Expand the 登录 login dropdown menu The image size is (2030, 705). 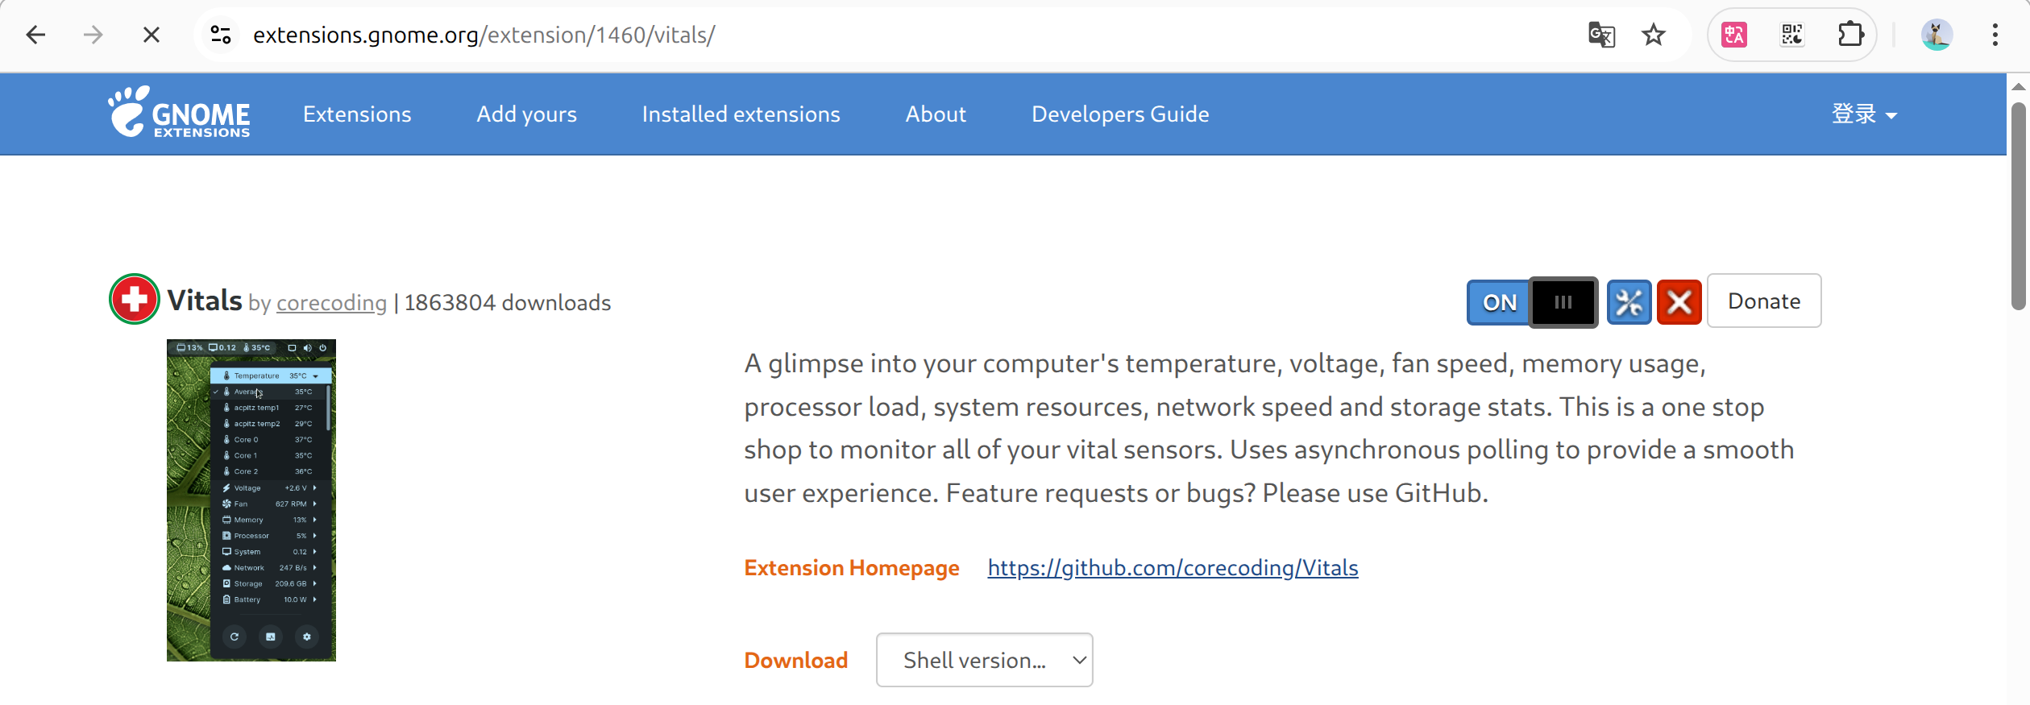[1864, 114]
